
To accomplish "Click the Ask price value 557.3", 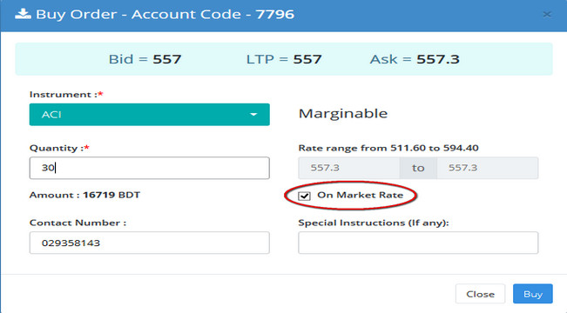I will (x=438, y=59).
